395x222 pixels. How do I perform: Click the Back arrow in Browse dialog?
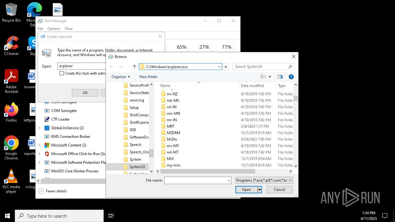[112, 67]
